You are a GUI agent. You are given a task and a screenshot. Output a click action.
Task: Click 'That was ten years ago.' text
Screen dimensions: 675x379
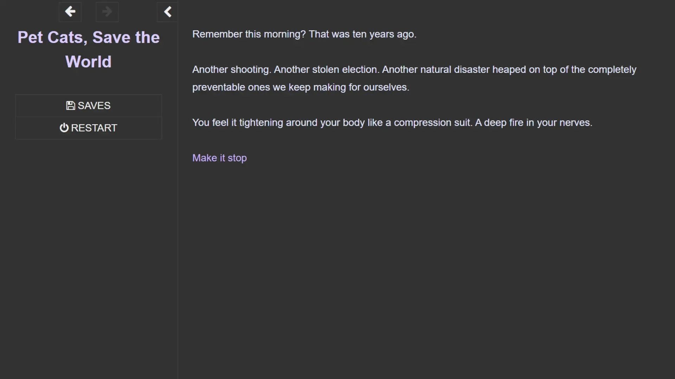(x=362, y=34)
